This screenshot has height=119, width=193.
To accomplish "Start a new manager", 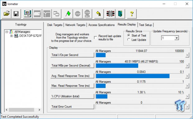I will click(x=28, y=14).
